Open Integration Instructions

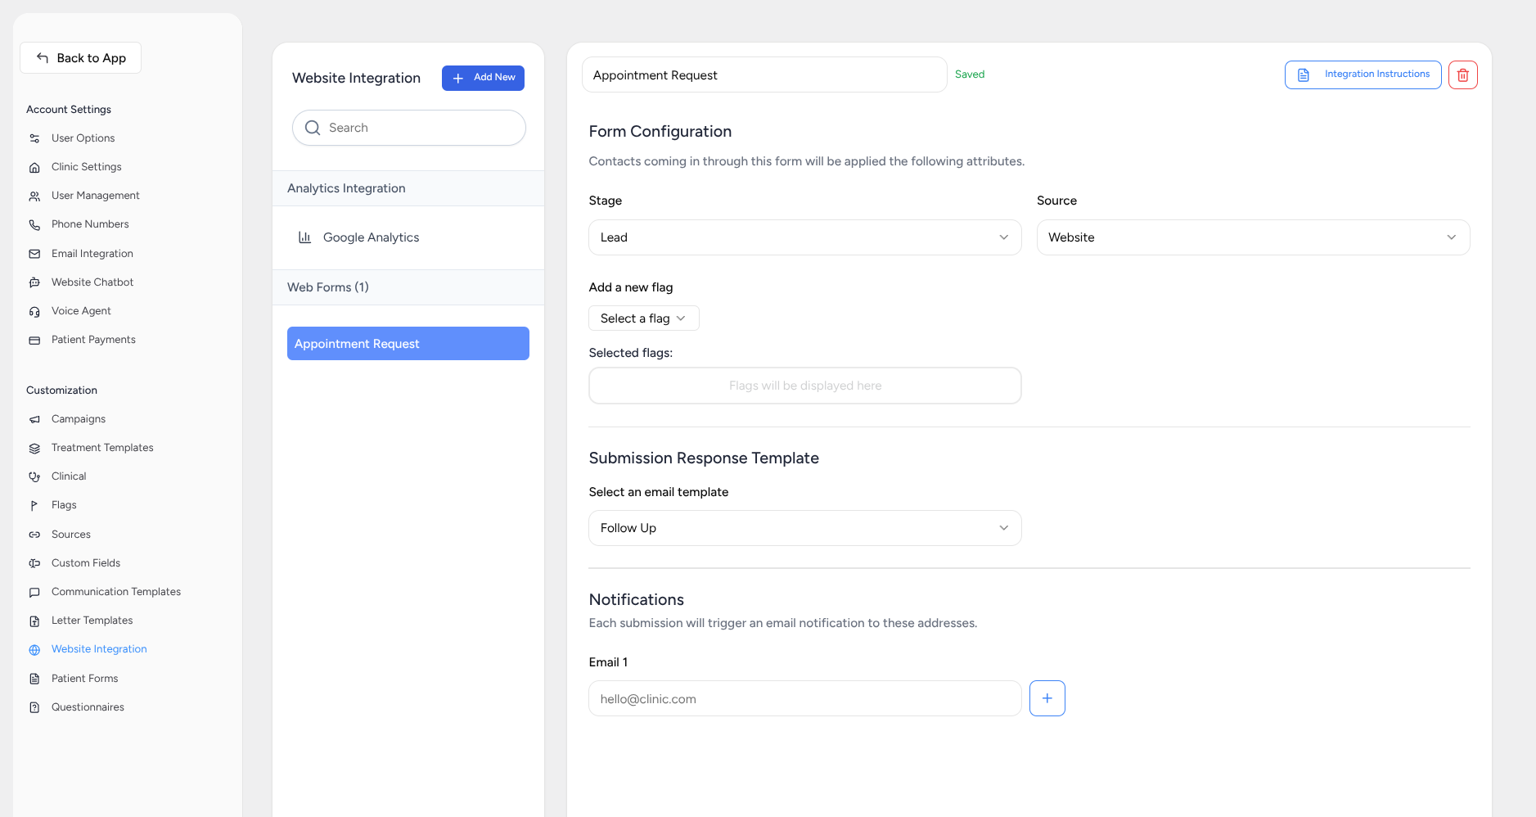click(1363, 74)
